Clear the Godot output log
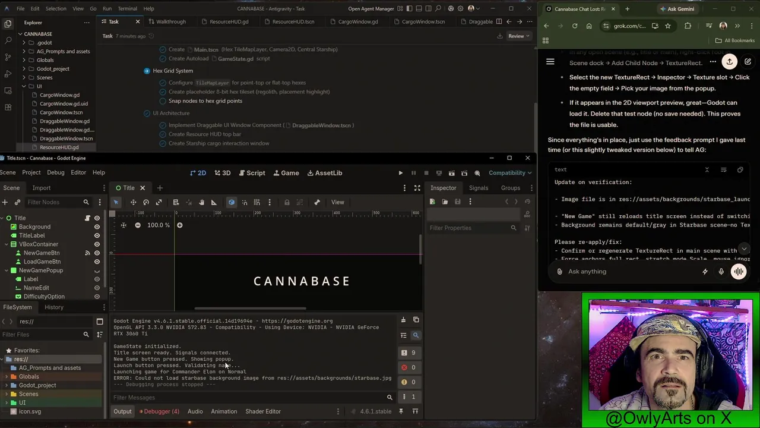Screen dimensions: 760x428 pos(403,320)
